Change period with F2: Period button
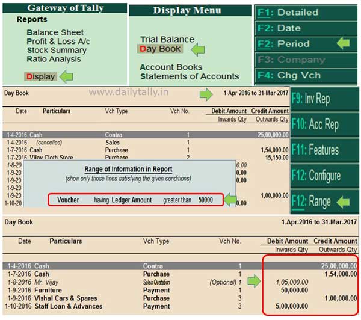 306,44
